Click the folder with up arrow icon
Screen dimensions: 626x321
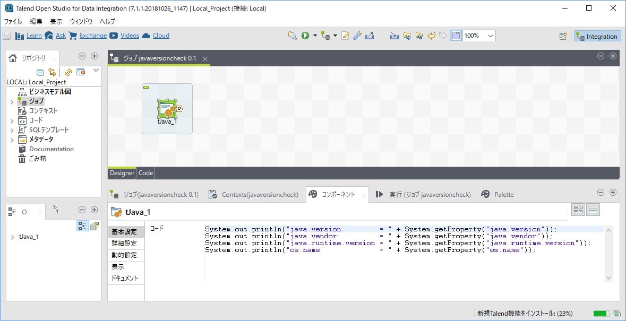pos(419,36)
